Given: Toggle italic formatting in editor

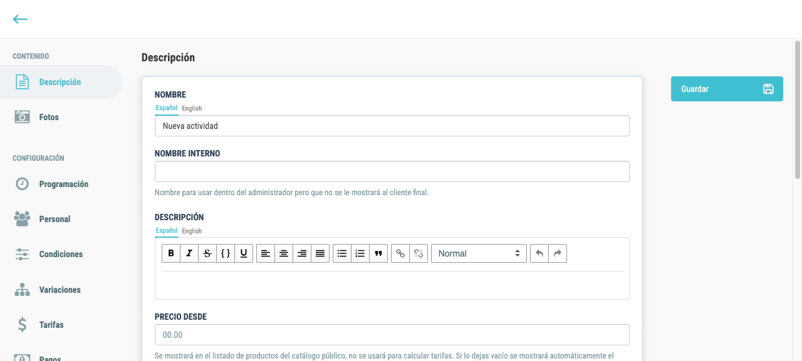Looking at the screenshot, I should (x=189, y=253).
